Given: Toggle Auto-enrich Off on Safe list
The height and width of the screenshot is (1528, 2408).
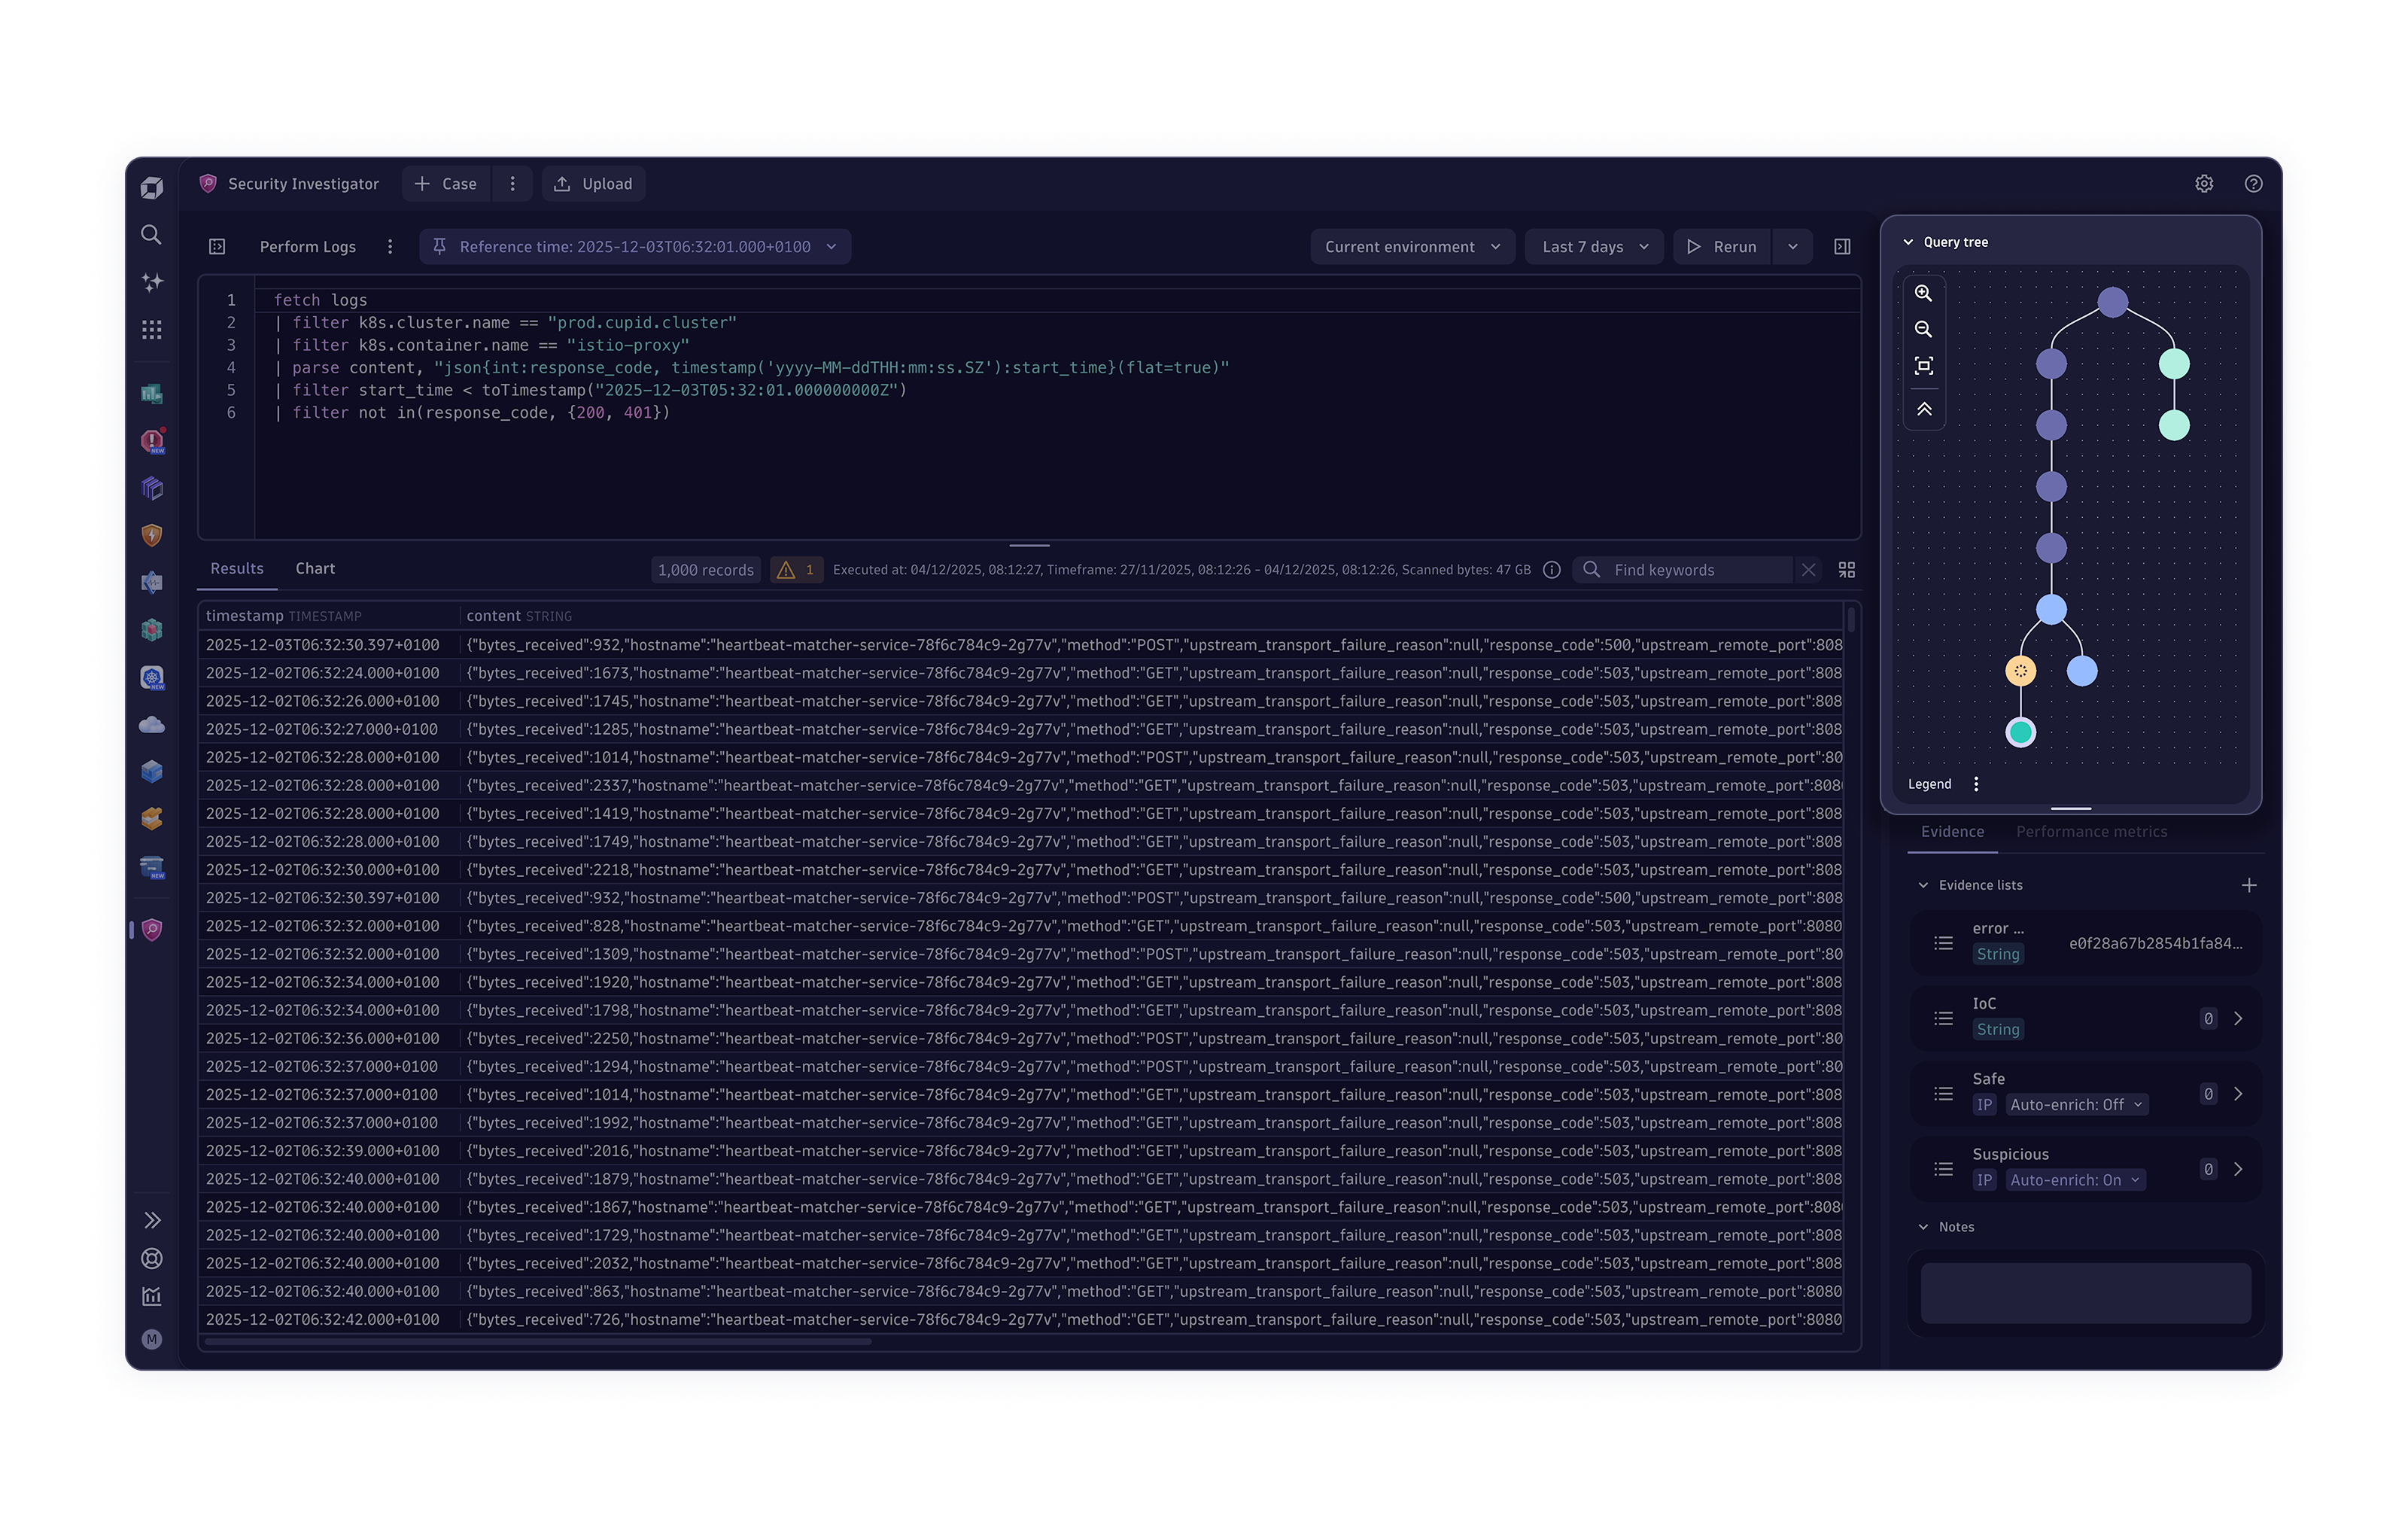Looking at the screenshot, I should point(2076,1105).
